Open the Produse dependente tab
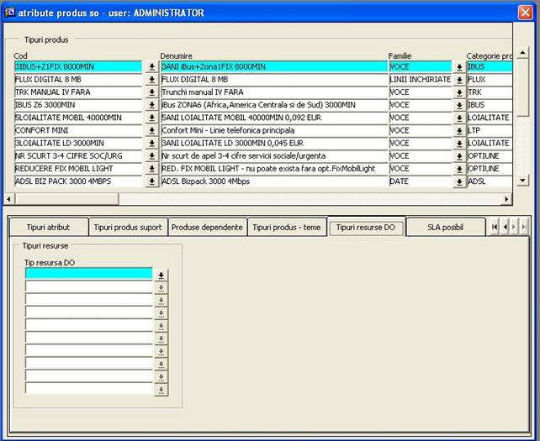 point(207,228)
